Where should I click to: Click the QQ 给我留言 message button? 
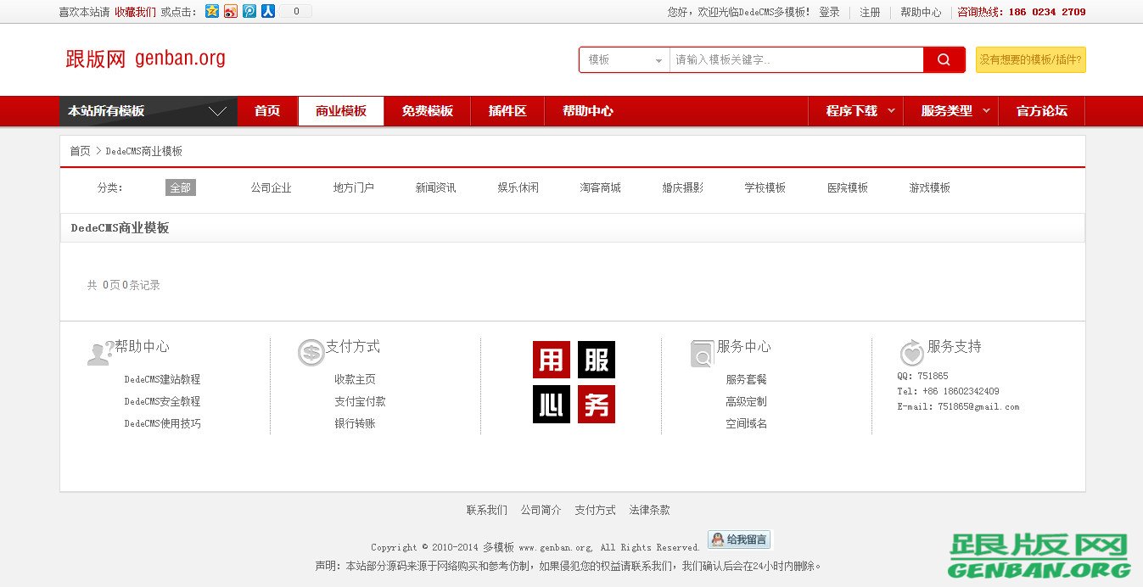pos(737,539)
